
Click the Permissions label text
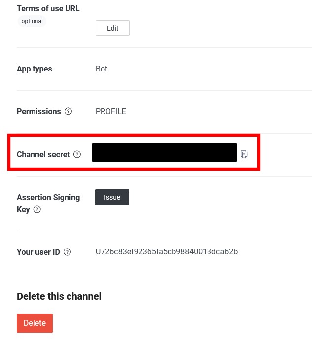39,111
